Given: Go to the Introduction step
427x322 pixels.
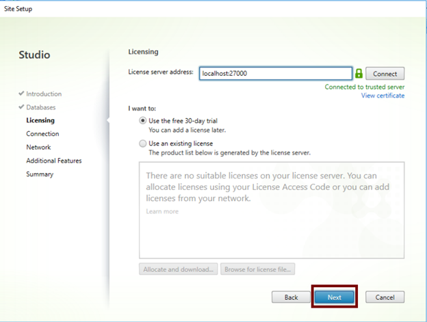Looking at the screenshot, I should pyautogui.click(x=44, y=94).
